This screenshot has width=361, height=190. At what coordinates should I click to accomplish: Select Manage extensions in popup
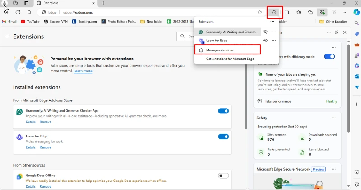[227, 50]
